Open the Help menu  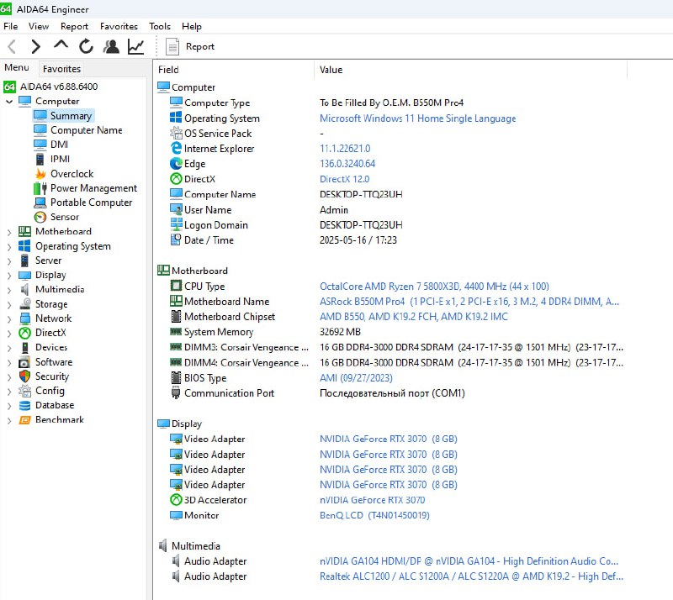click(x=192, y=27)
